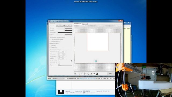
Task: Toggle the B&W checkbox
Action: (x=50, y=35)
